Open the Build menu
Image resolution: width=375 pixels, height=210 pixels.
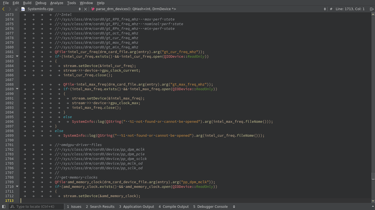point(27,3)
